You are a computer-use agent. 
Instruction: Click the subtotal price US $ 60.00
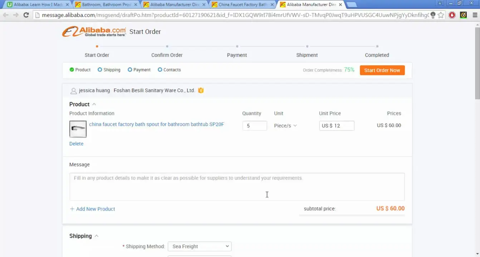click(x=390, y=208)
